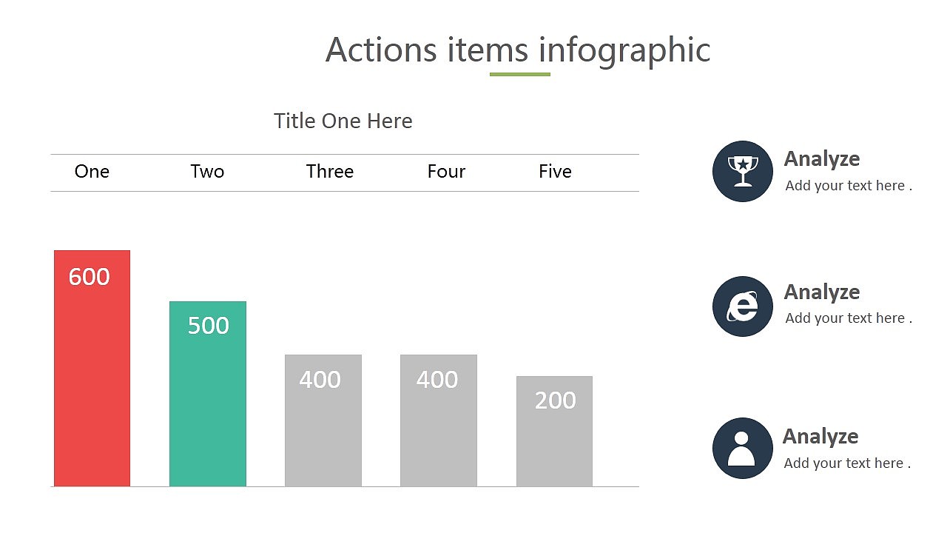Screen dimensions: 947x533
Task: Select the green bar labeled 500
Action: click(208, 394)
